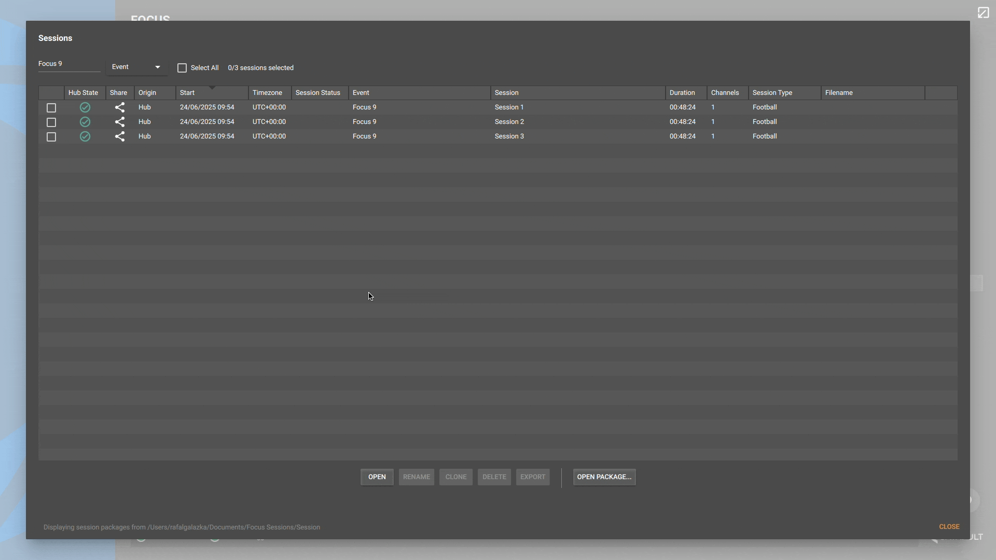Click the CLONE button

click(x=456, y=477)
